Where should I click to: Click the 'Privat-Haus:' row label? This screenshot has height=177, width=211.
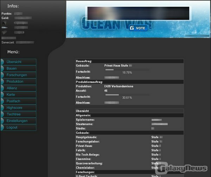click(x=84, y=146)
